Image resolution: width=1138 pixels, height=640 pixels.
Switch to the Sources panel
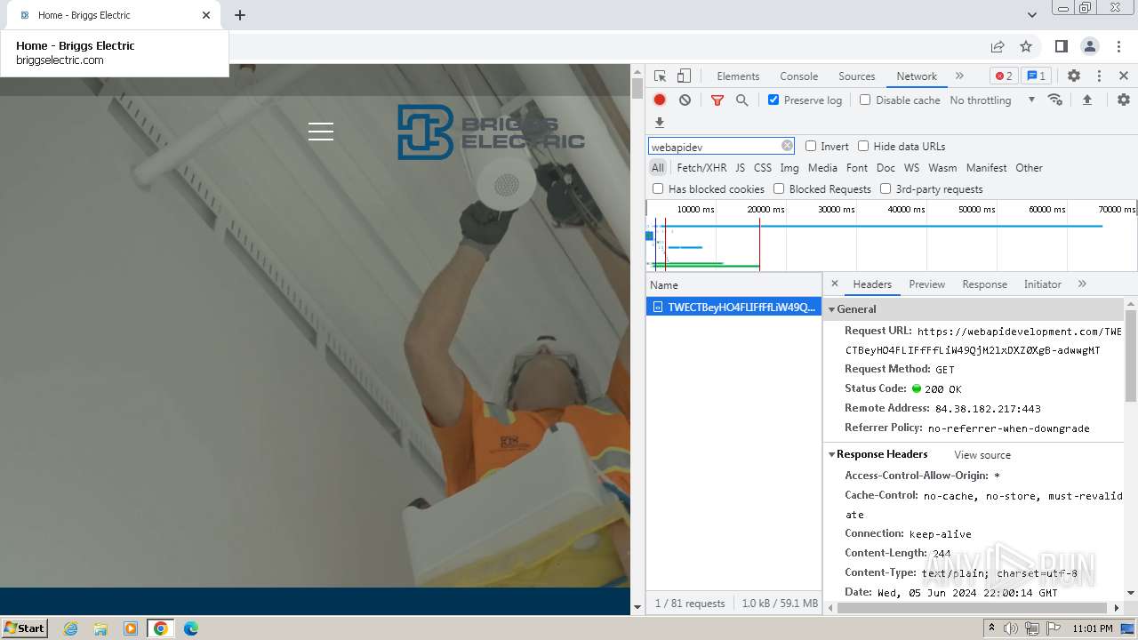[857, 76]
